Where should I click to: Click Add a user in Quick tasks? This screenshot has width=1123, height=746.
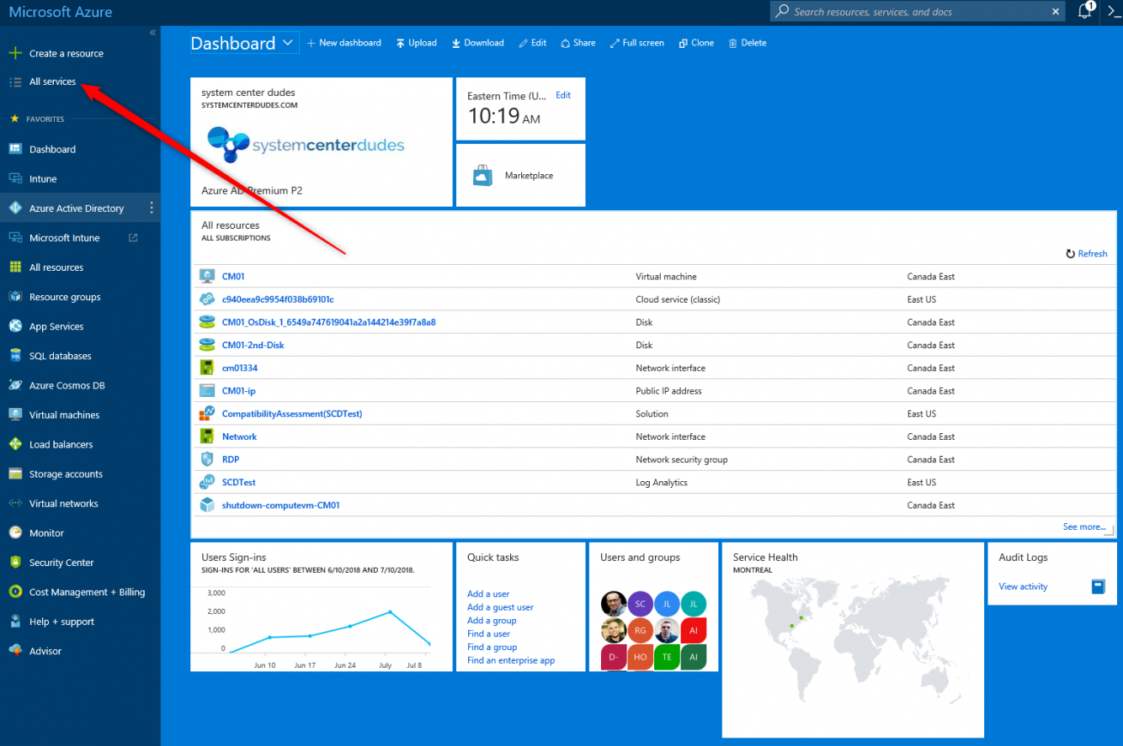click(488, 594)
